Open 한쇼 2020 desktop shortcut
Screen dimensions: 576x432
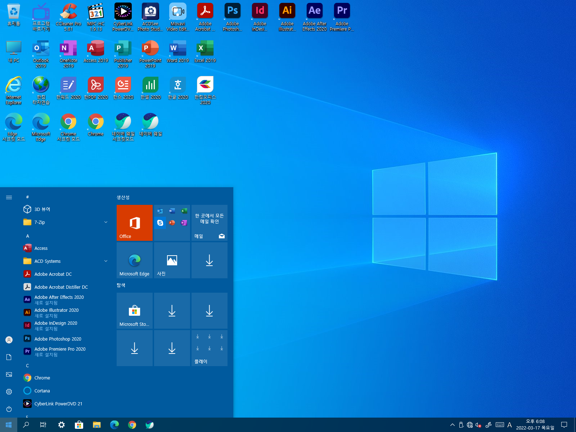(123, 88)
